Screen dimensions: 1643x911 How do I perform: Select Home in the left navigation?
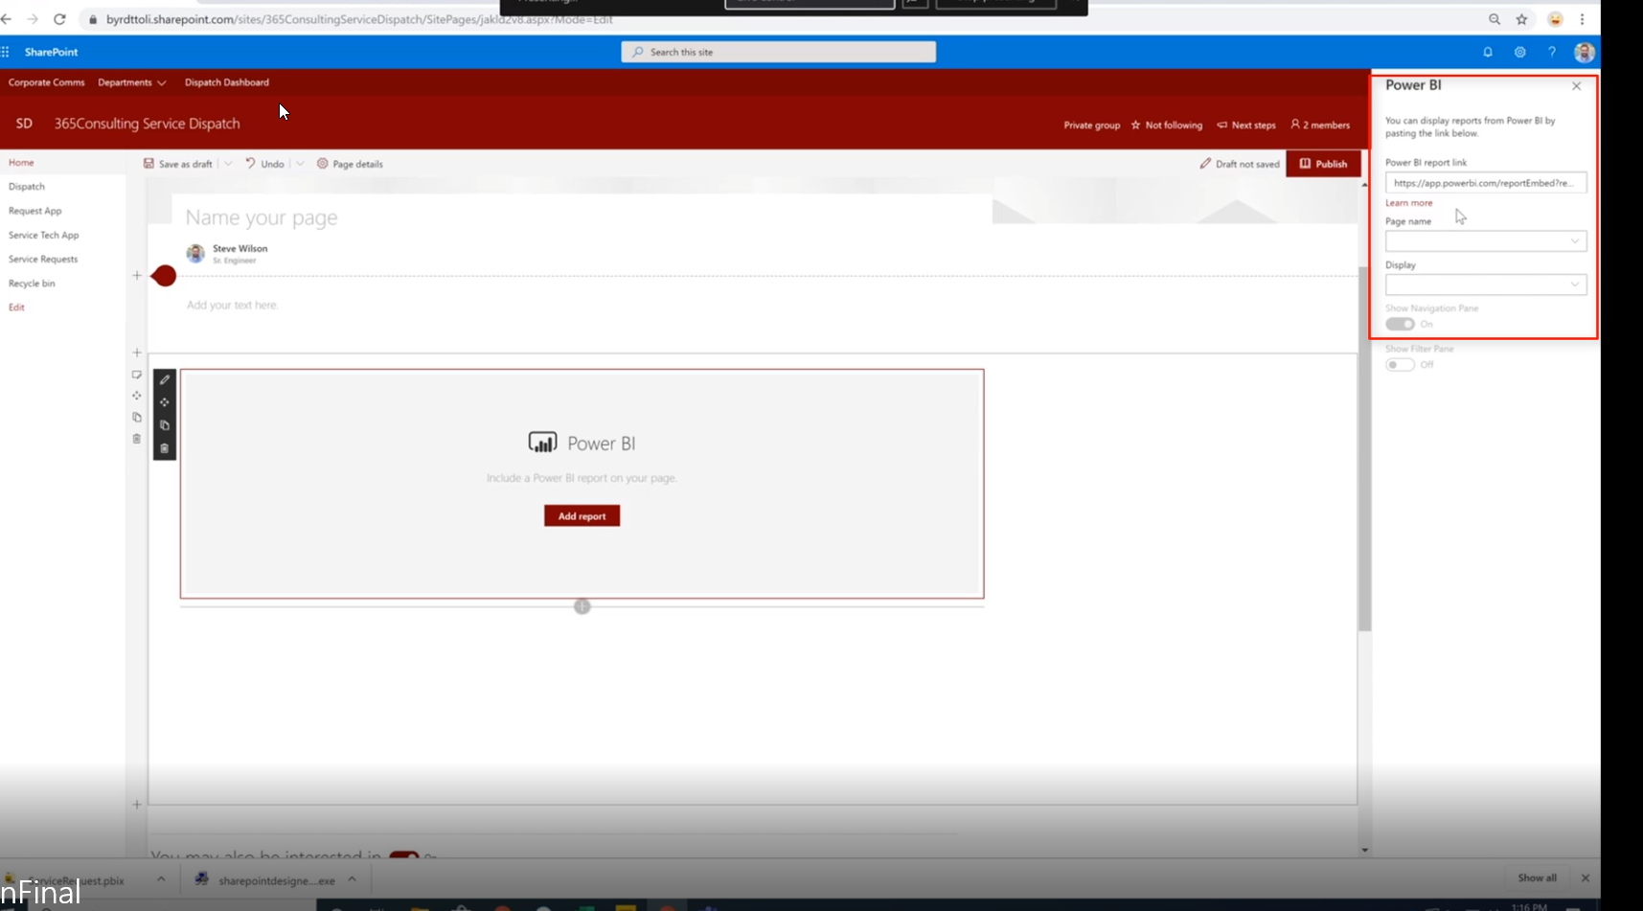[21, 163]
